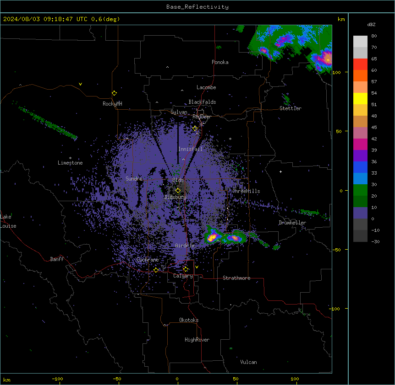This screenshot has height=385, width=395.
Task: Click right axis tick label -100
Action: (x=335, y=309)
